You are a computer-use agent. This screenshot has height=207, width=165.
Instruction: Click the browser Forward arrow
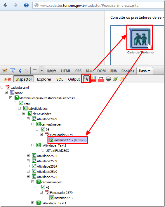click(x=16, y=5)
